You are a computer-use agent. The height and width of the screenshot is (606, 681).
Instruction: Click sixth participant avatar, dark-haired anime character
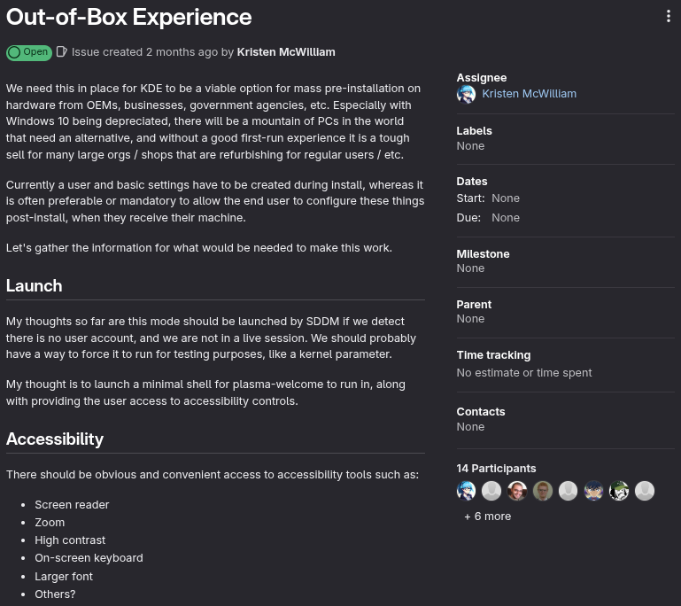click(593, 491)
